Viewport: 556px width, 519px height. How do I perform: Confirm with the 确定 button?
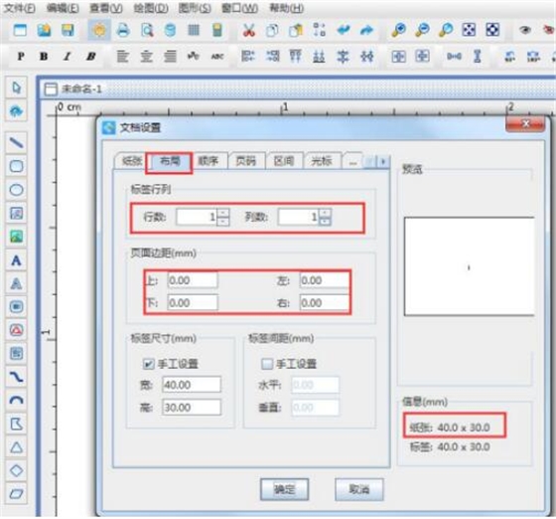284,489
